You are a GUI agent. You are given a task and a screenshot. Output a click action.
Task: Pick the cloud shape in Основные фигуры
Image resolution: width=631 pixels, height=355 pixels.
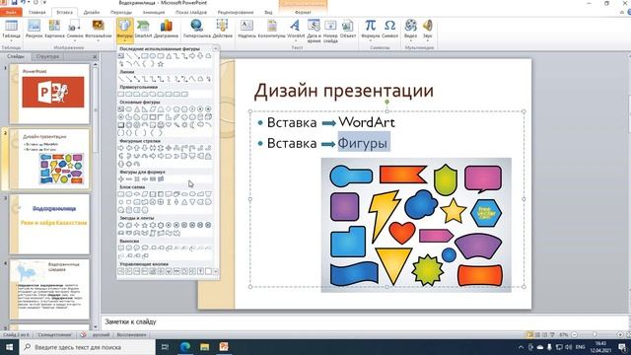tap(200, 124)
